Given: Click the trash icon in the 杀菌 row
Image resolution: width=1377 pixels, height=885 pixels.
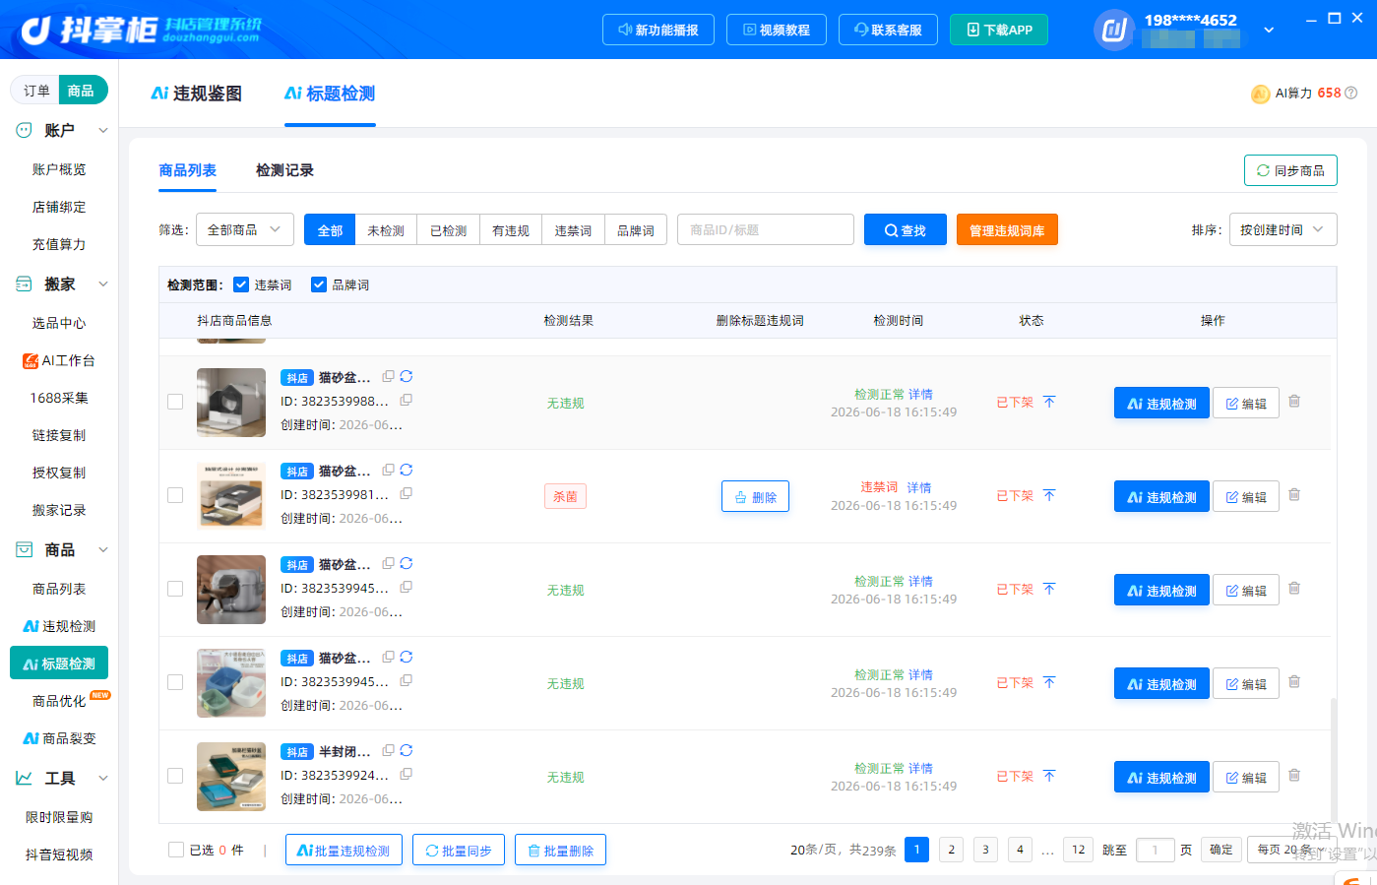Looking at the screenshot, I should pyautogui.click(x=1294, y=495).
